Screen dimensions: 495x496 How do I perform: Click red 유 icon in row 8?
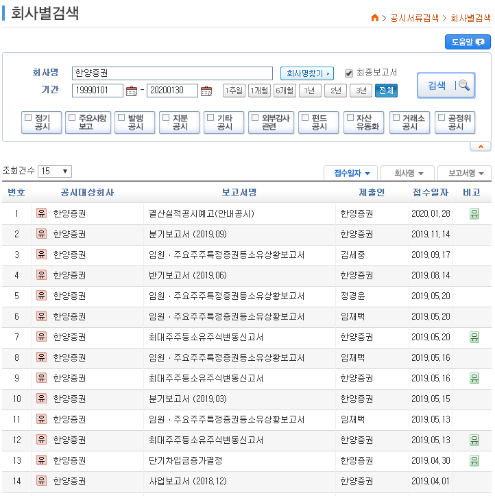(x=41, y=357)
